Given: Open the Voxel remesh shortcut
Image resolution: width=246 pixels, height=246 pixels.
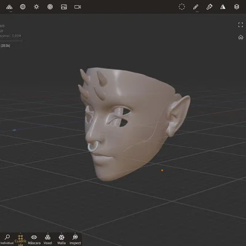Looking at the screenshot, I should 47,239.
